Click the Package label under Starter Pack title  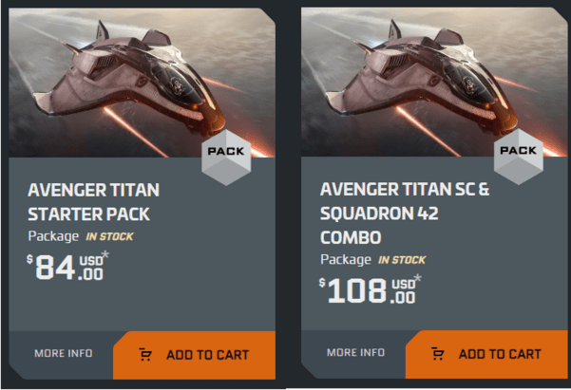pyautogui.click(x=53, y=234)
